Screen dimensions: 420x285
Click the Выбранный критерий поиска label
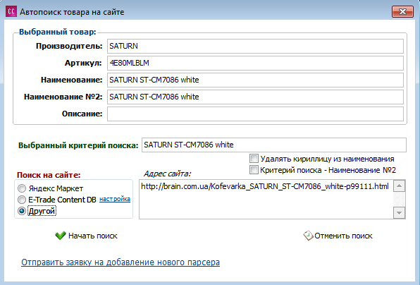pos(78,145)
